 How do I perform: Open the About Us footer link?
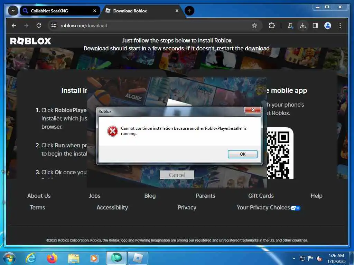pyautogui.click(x=39, y=196)
